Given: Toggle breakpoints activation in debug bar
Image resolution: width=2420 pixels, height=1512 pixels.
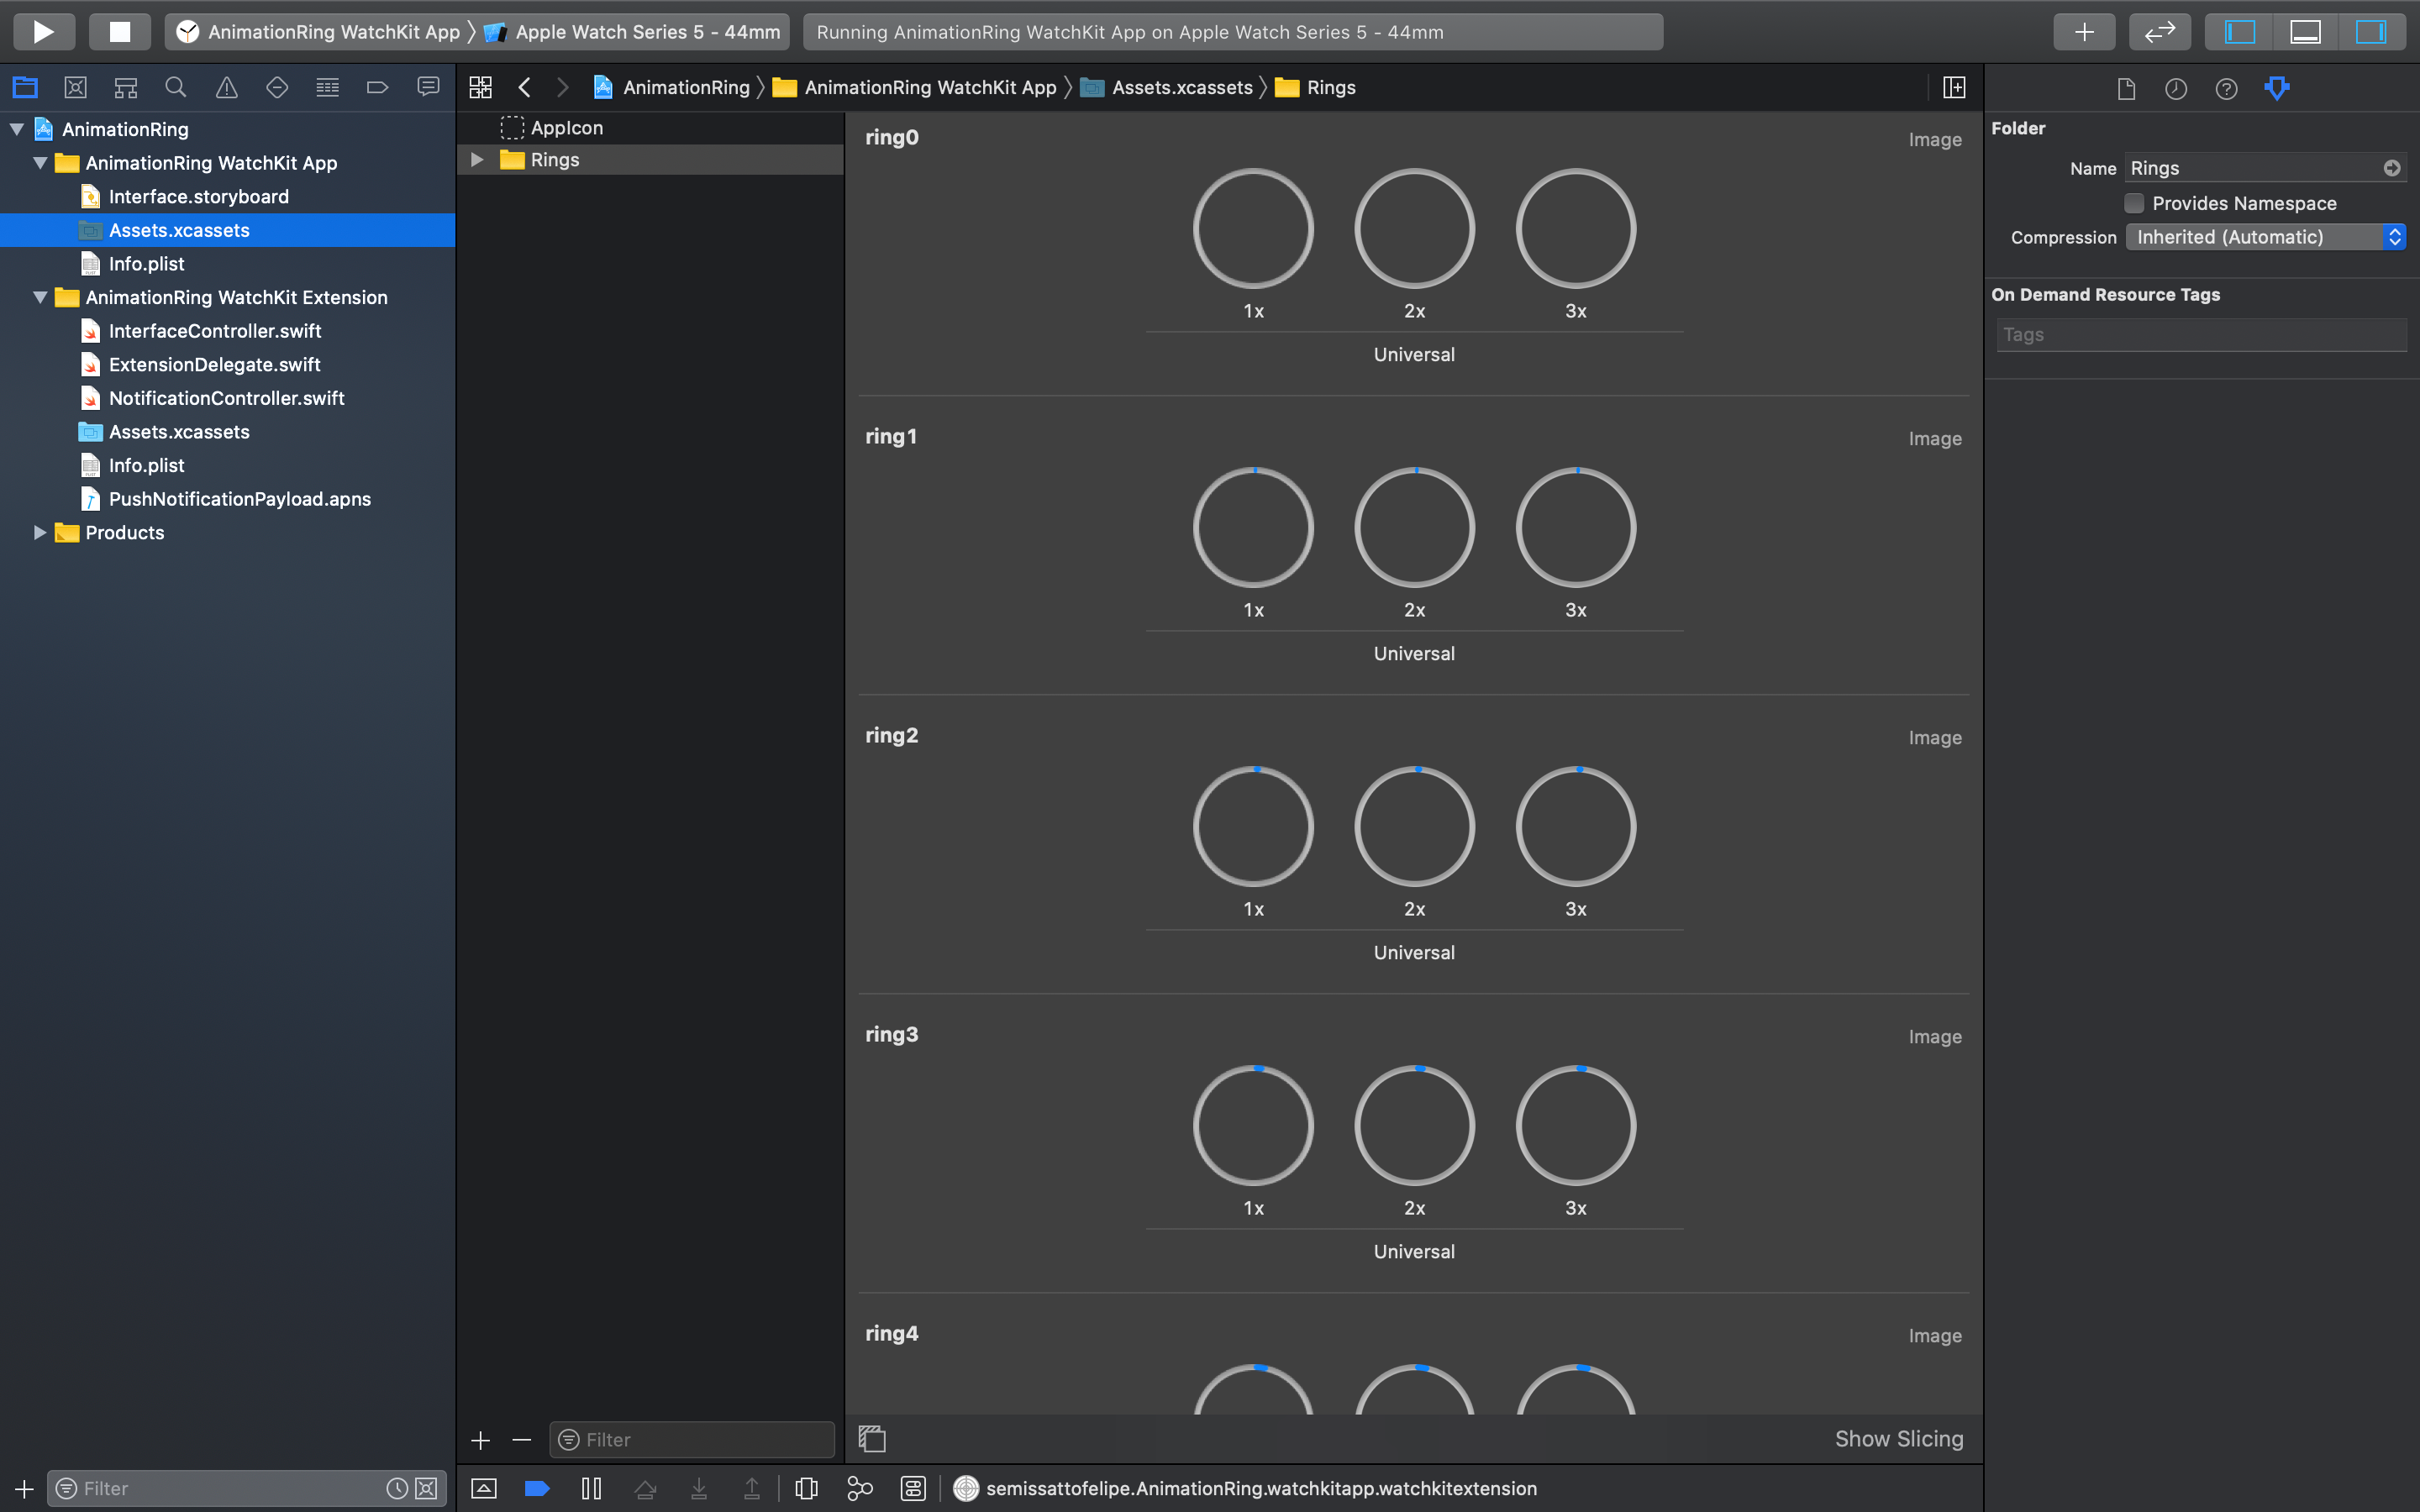Looking at the screenshot, I should 537,1488.
